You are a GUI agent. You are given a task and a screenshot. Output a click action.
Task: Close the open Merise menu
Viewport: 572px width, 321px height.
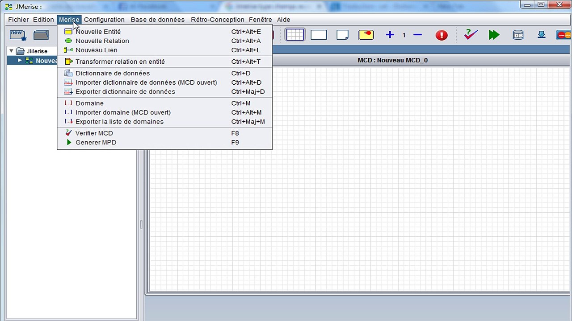(x=69, y=20)
